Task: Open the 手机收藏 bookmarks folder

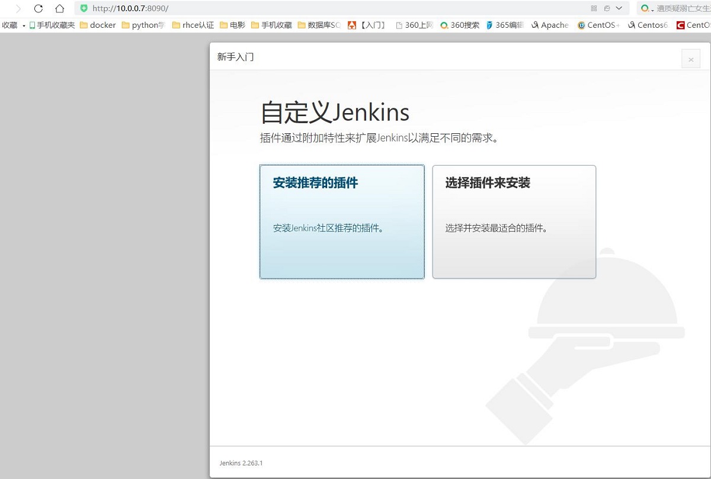Action: coord(271,25)
